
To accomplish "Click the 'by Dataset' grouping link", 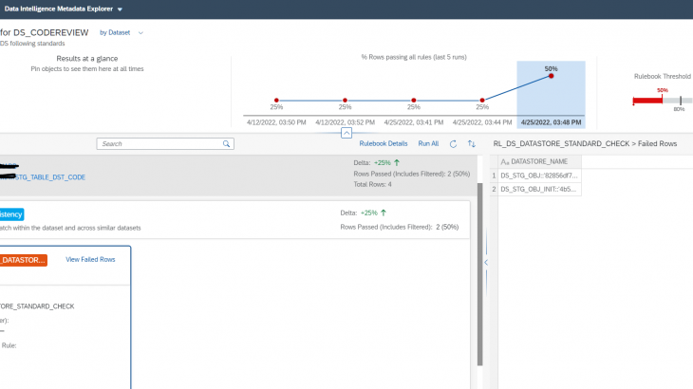I will click(115, 32).
